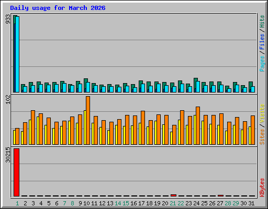Click day label 4 on the x-axis
The height and width of the screenshot is (209, 268).
pyautogui.click(x=41, y=203)
